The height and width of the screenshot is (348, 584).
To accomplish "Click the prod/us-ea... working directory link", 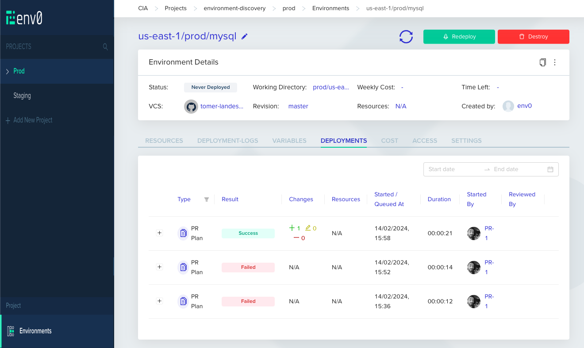I will (331, 87).
